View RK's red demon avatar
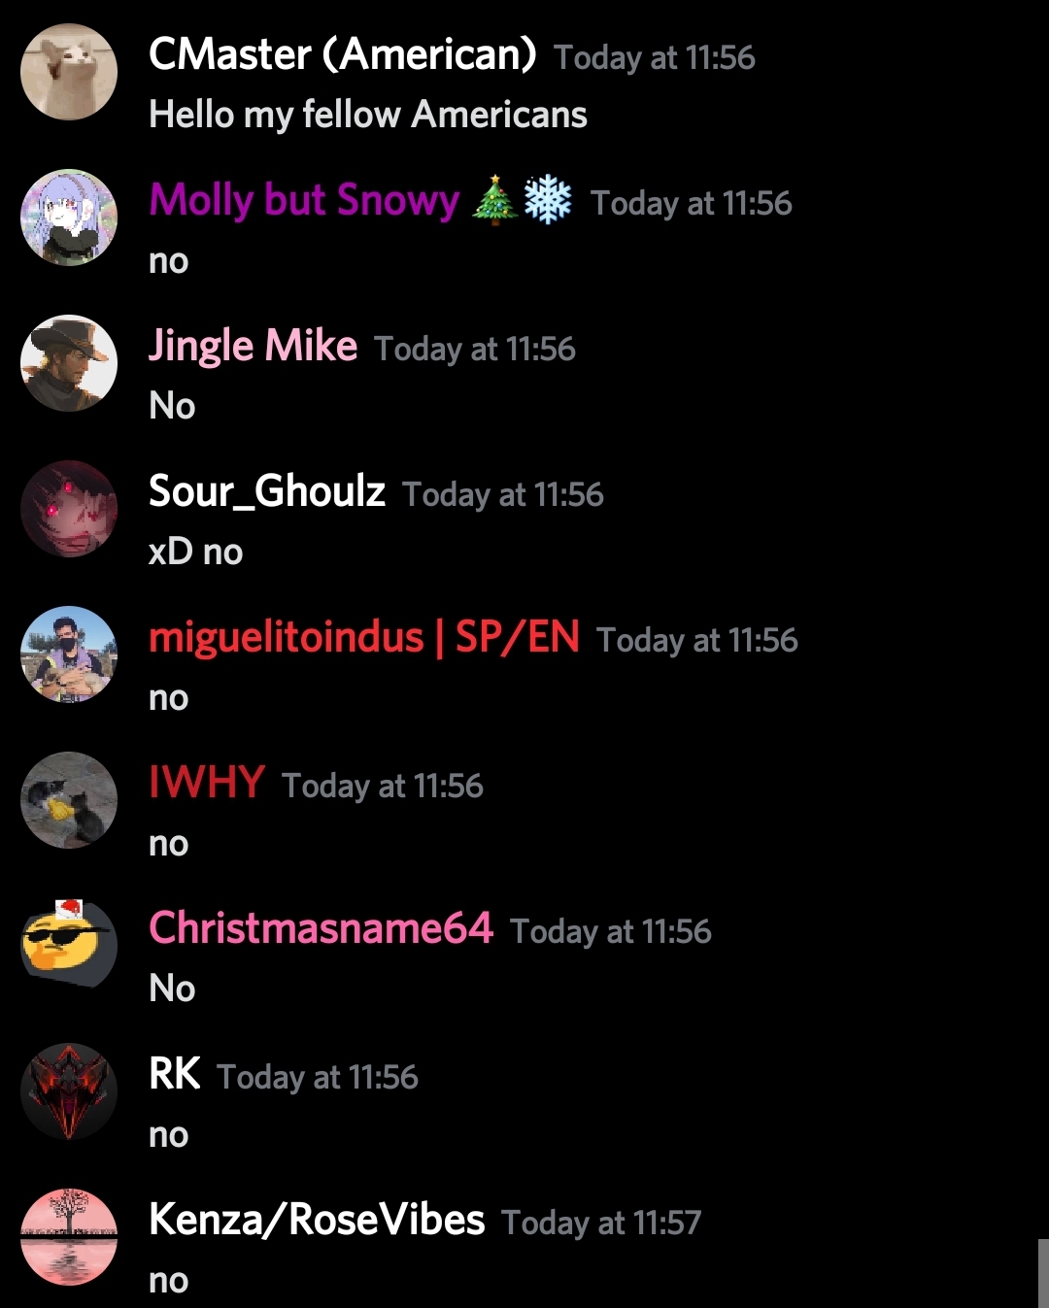This screenshot has width=1049, height=1308. [69, 1091]
